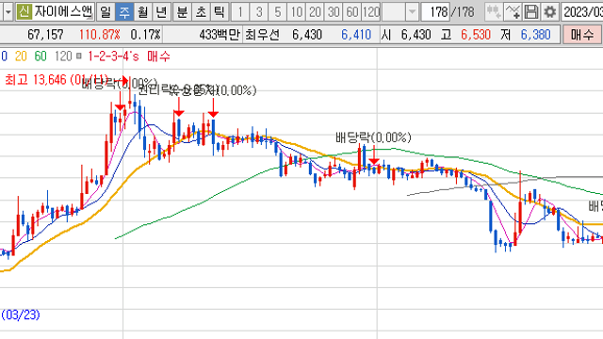This screenshot has width=603, height=339.
Task: Select the 20 moving average legend
Action: [21, 56]
